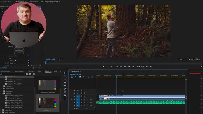Viewport: 203px width, 114px height.
Task: Select Cinespace 25 Faded Film preset
Action: click(14, 79)
